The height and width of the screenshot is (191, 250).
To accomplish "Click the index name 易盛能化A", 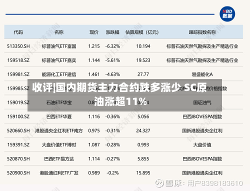I will click(x=202, y=74).
